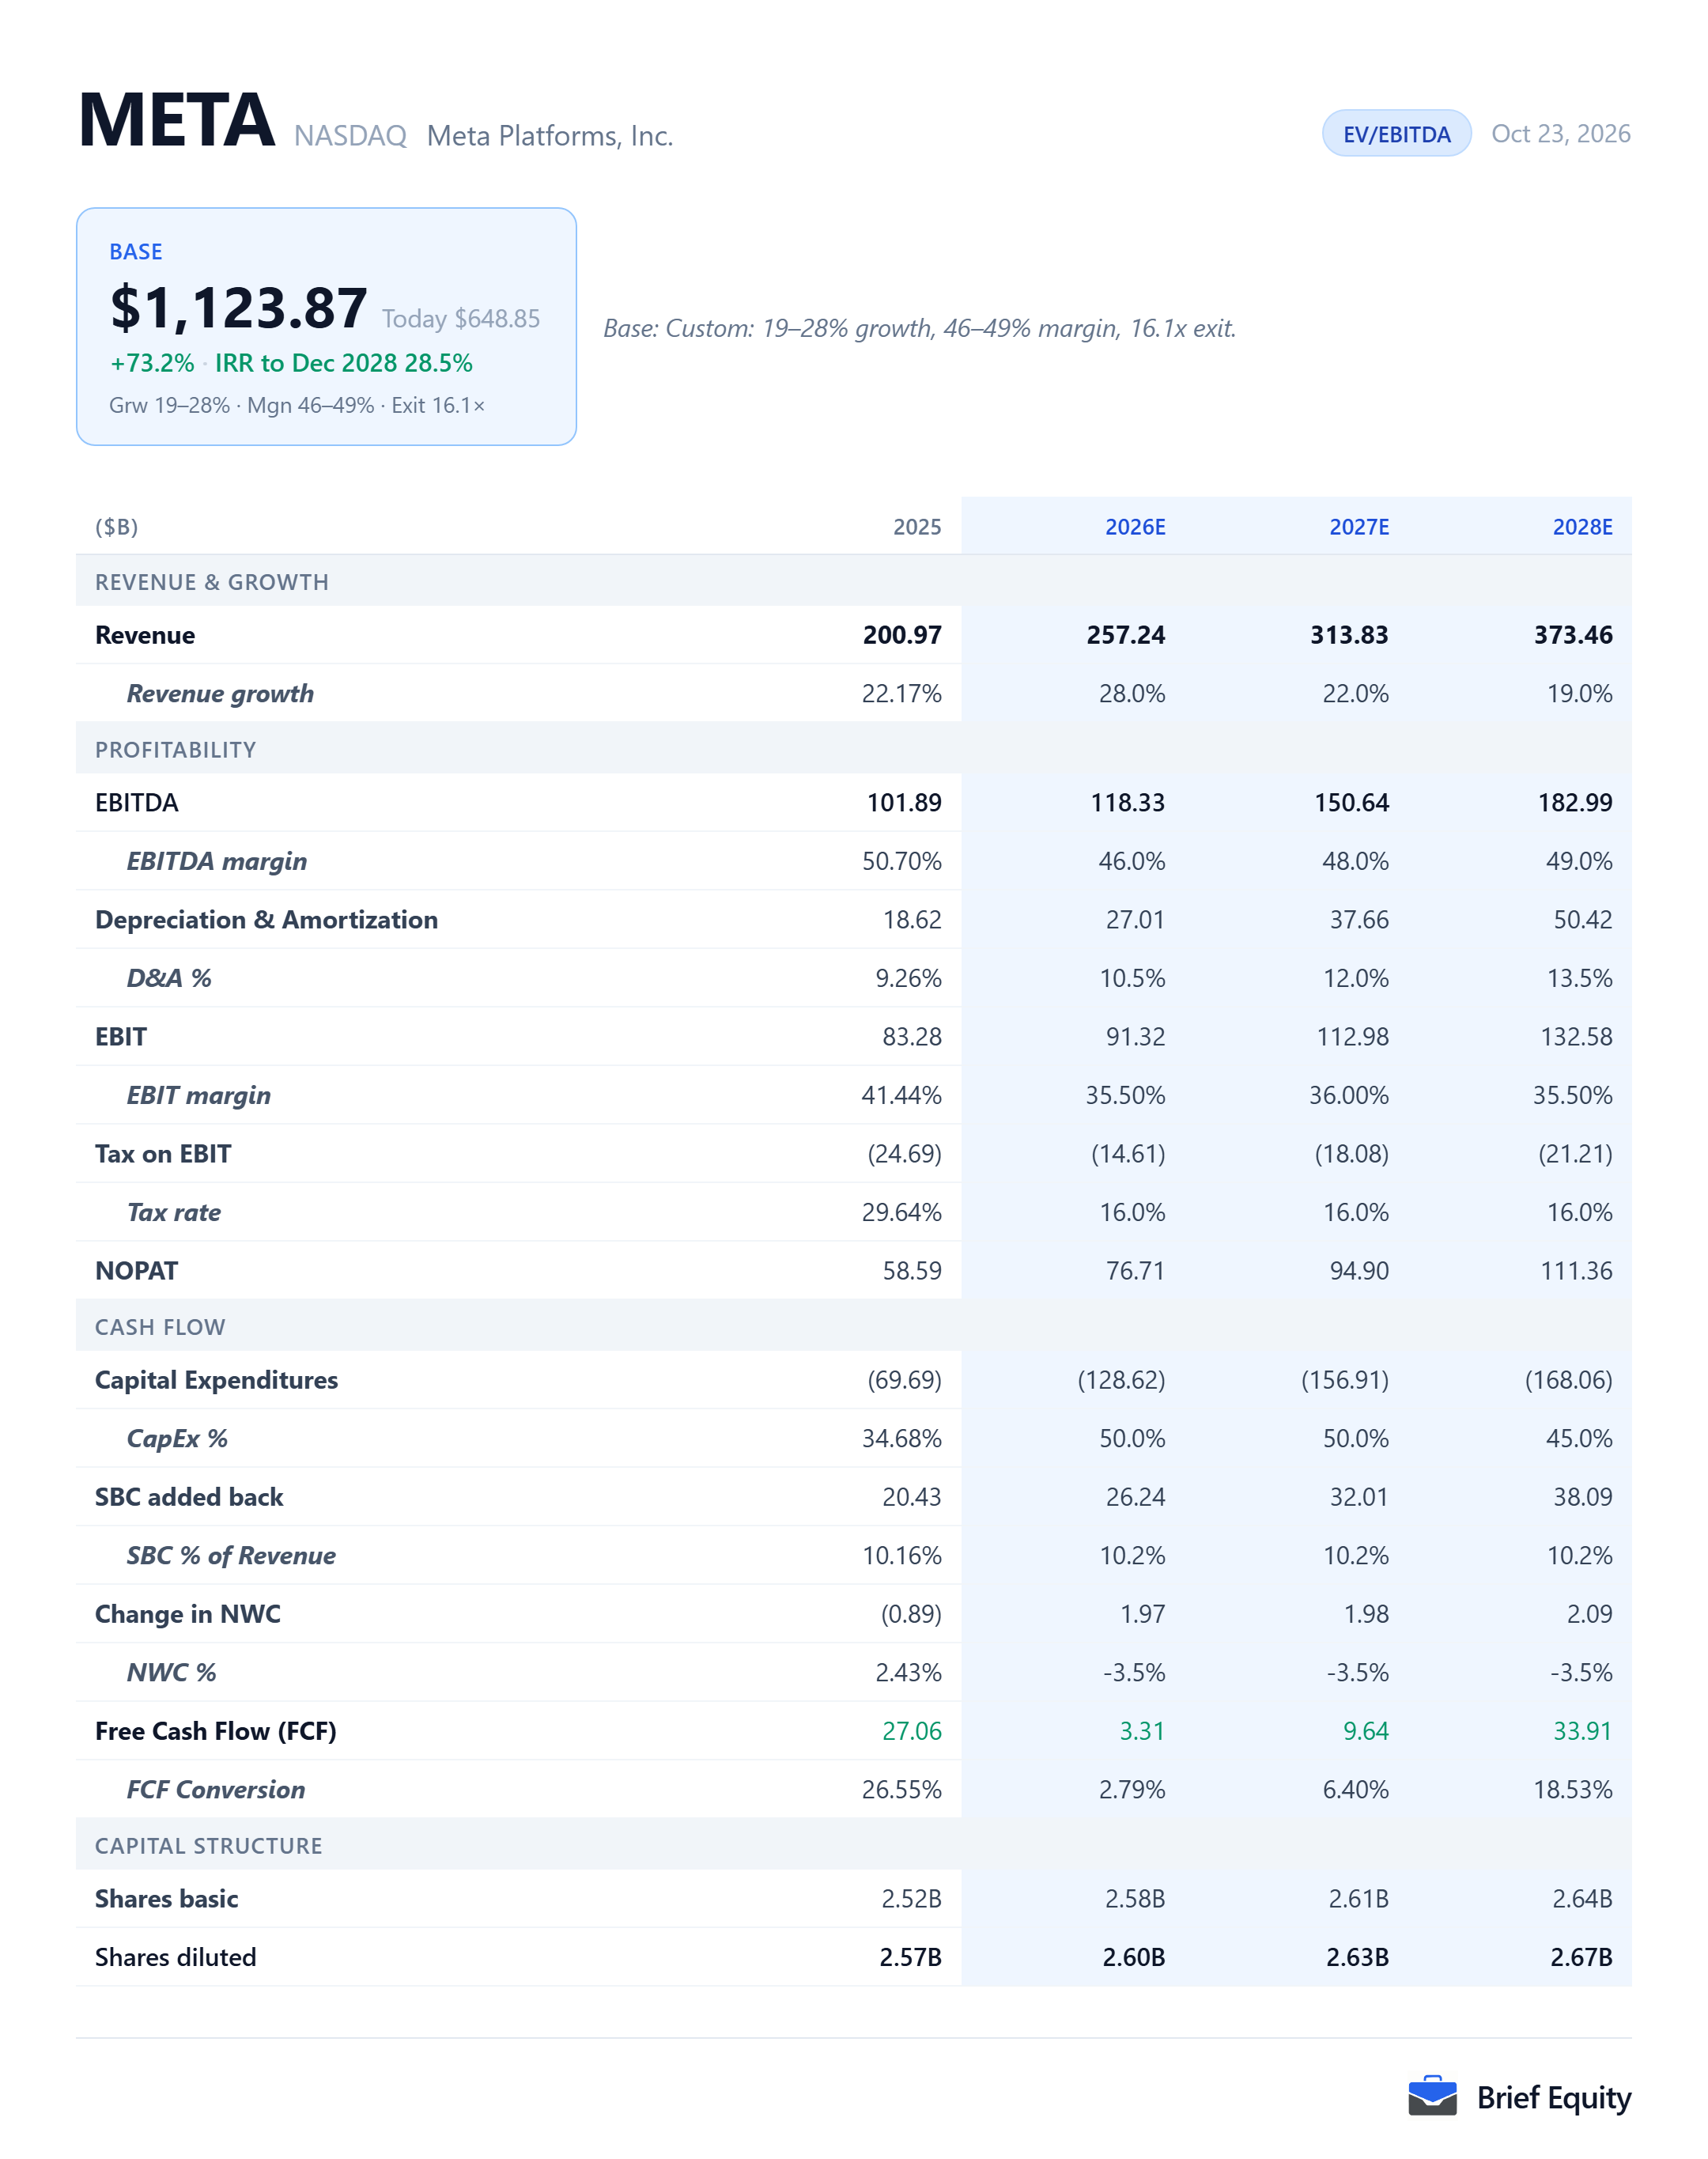Click the PROFITABILITY section header
Image resolution: width=1708 pixels, height=2159 pixels.
click(176, 750)
